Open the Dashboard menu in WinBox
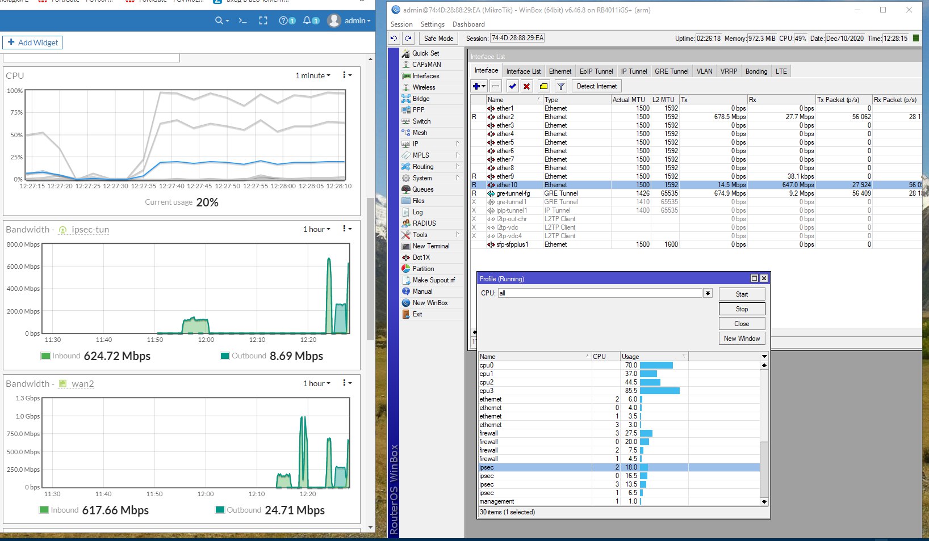Viewport: 929px width, 541px height. 468,24
